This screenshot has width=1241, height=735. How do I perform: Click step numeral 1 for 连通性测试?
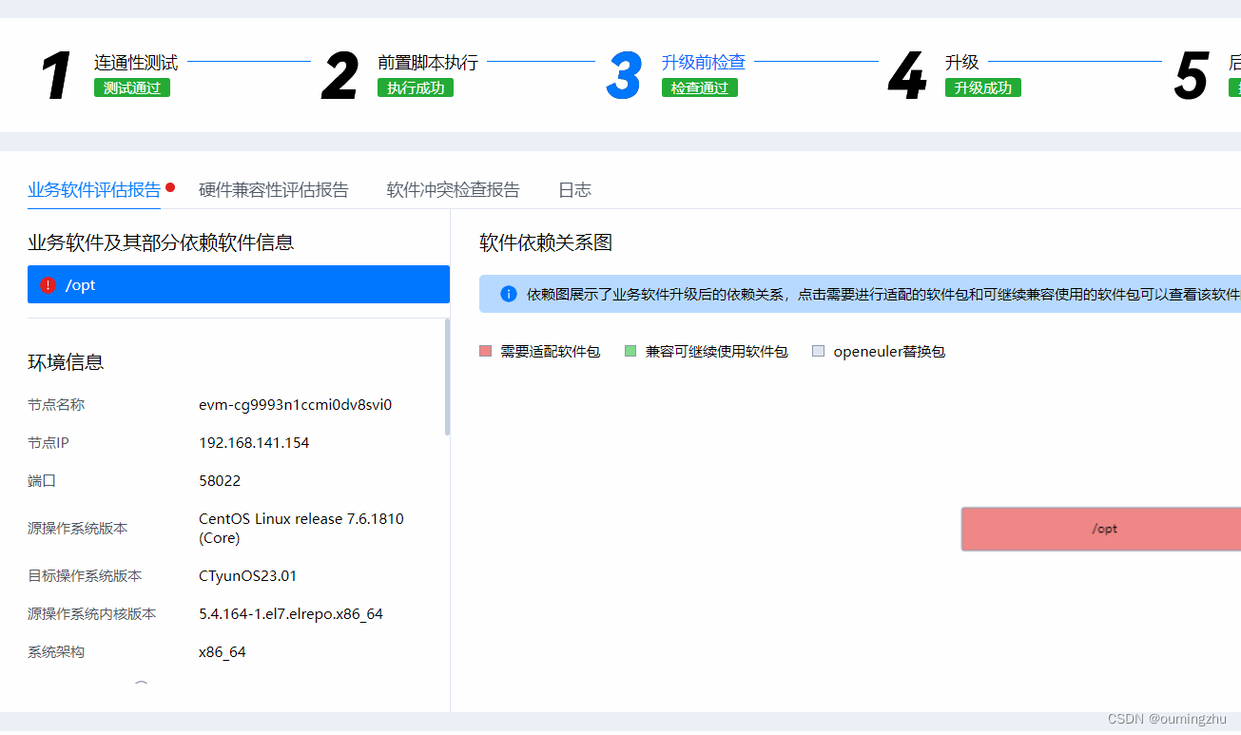pyautogui.click(x=54, y=74)
